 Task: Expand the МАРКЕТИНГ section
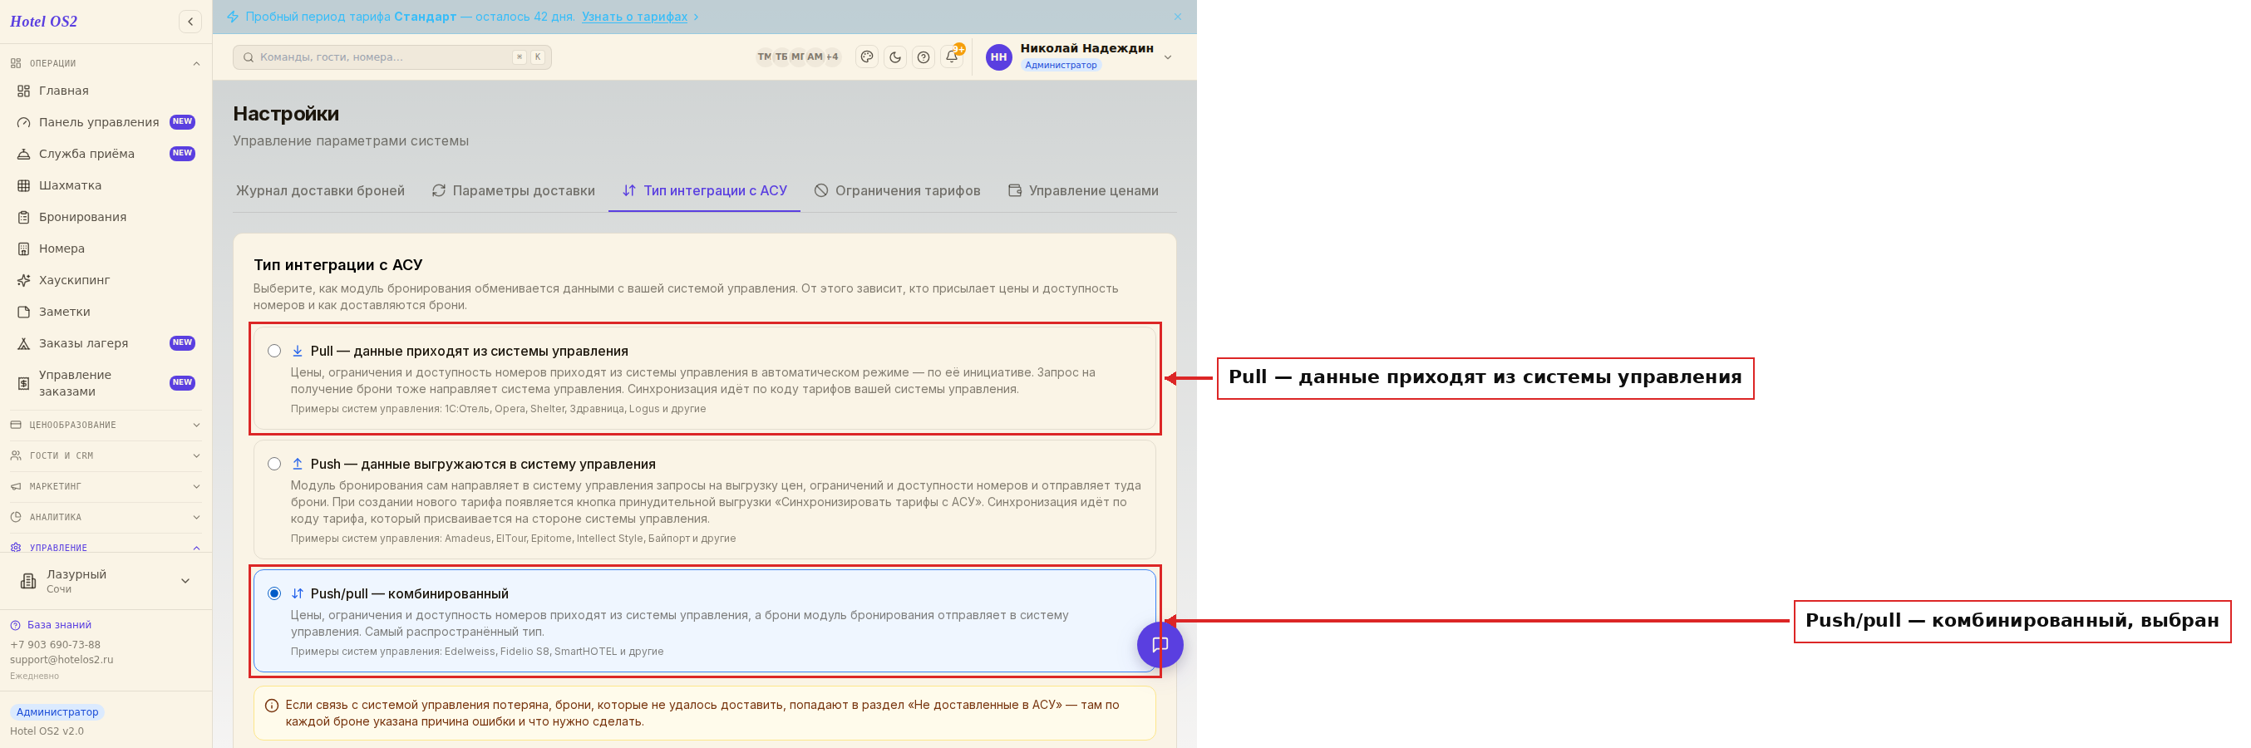point(106,487)
